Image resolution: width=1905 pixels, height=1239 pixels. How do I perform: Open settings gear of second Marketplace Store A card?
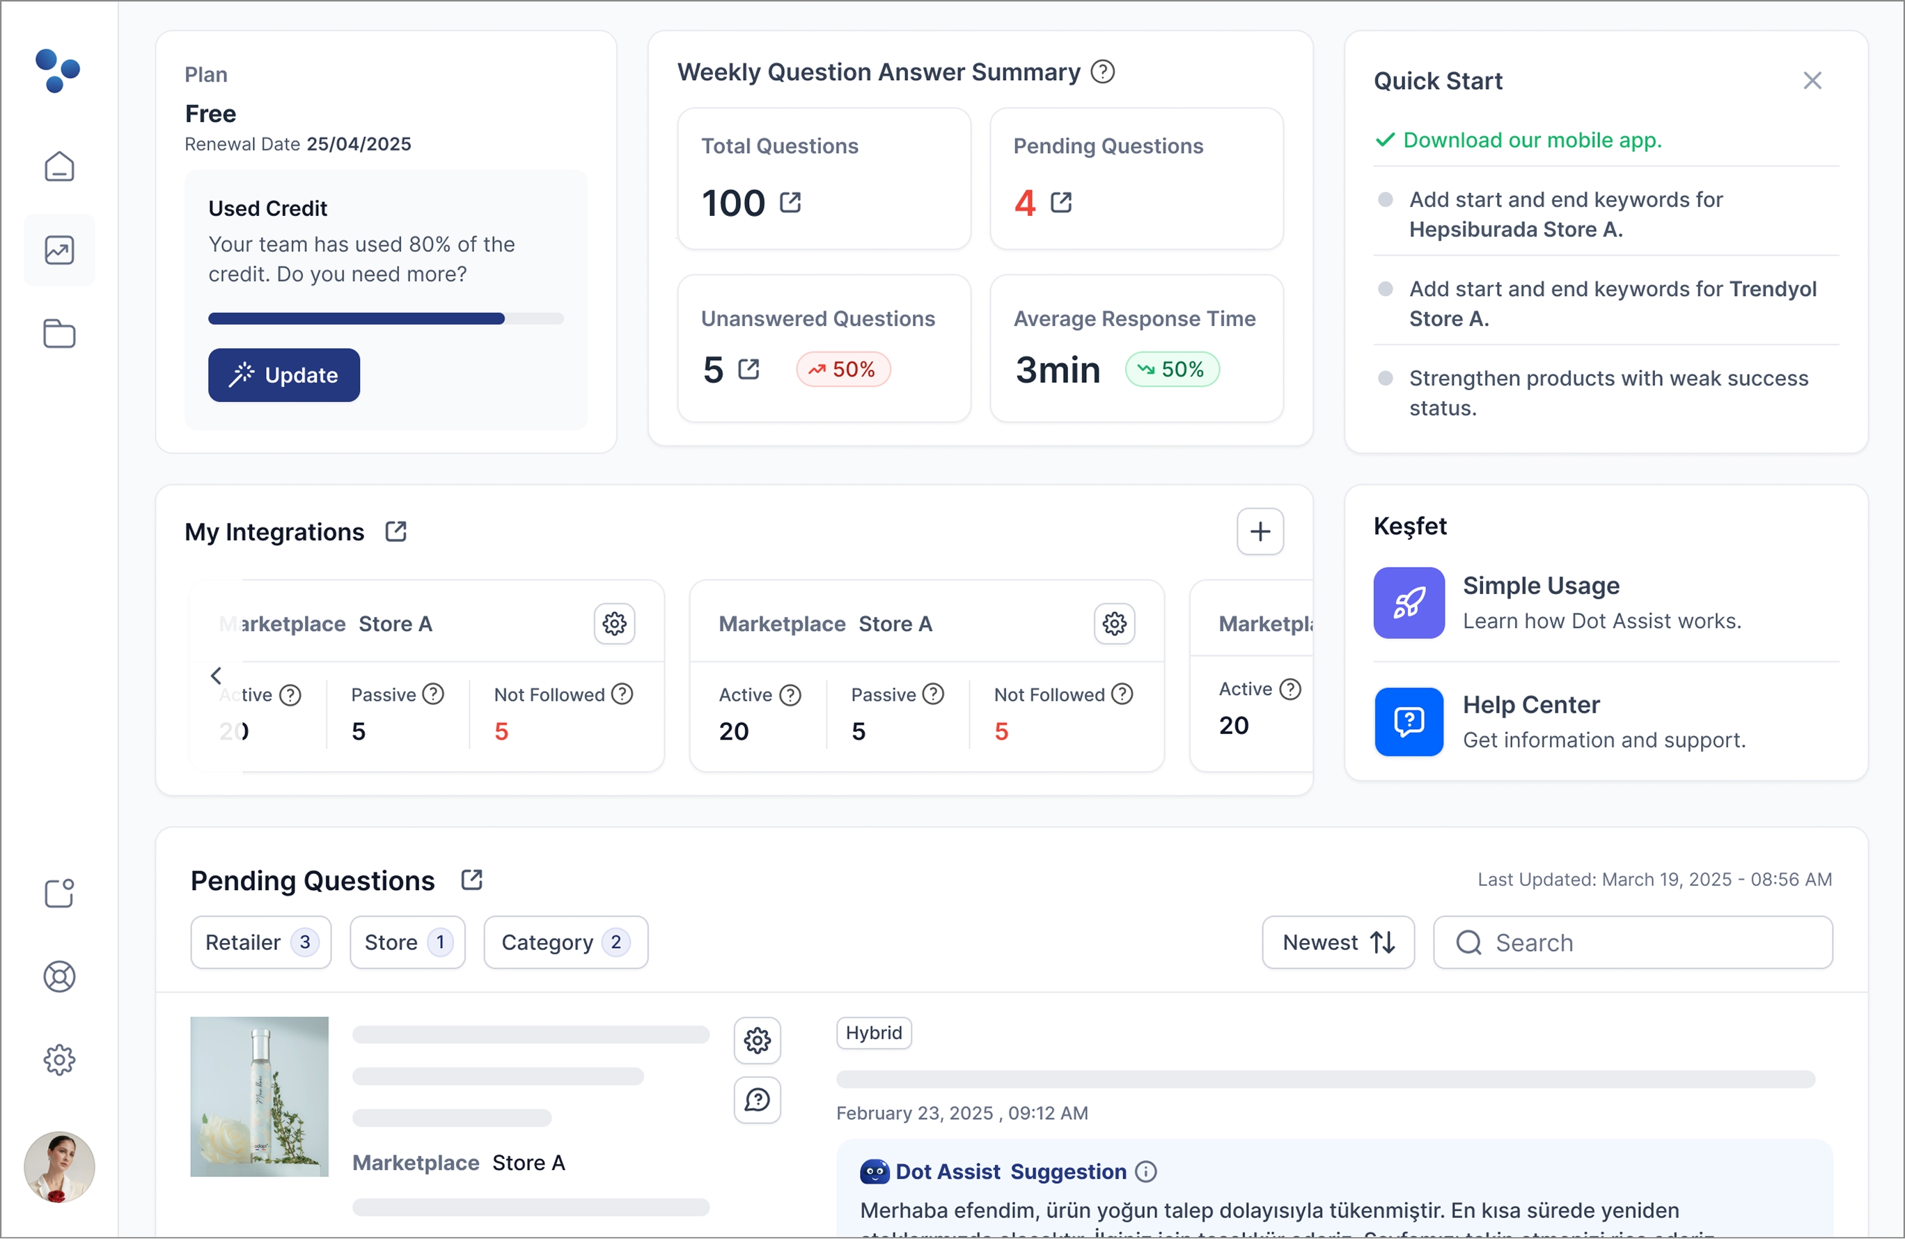1115,623
